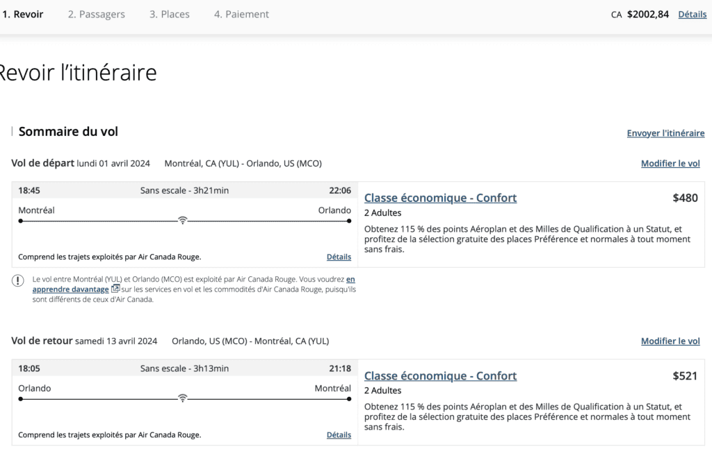Open price Détails next to the total
The width and height of the screenshot is (712, 449).
[692, 14]
